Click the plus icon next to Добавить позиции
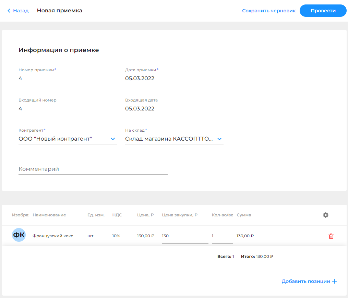The height and width of the screenshot is (298, 348). 334,281
